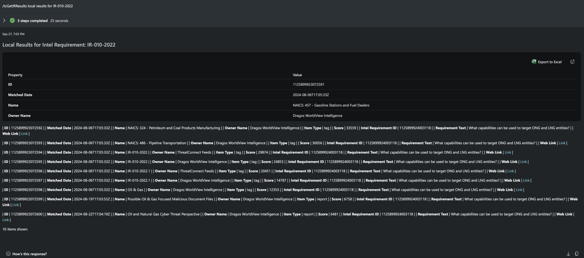Open results table in expanded view
This screenshot has height=258, width=584.
click(572, 62)
